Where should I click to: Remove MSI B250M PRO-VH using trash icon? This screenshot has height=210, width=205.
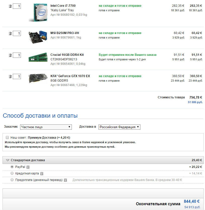pos(10,33)
